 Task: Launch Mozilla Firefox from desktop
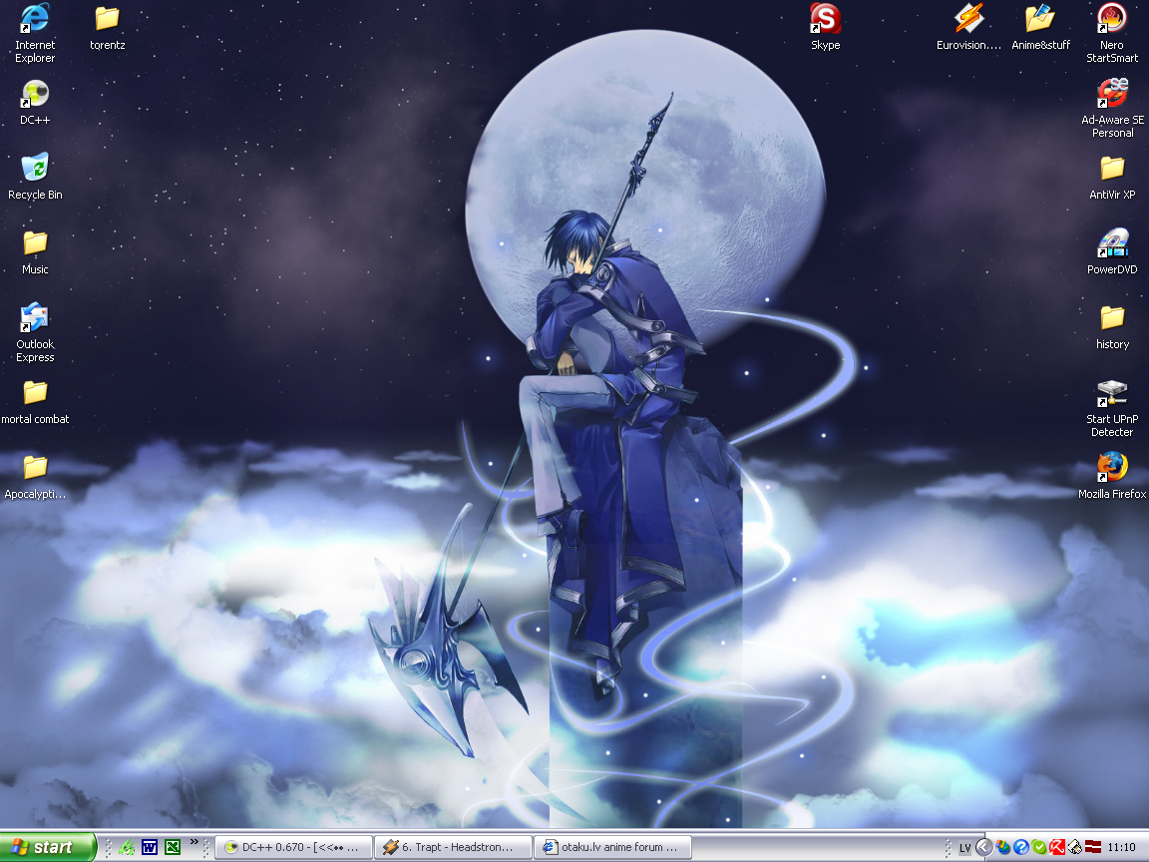pyautogui.click(x=1112, y=476)
